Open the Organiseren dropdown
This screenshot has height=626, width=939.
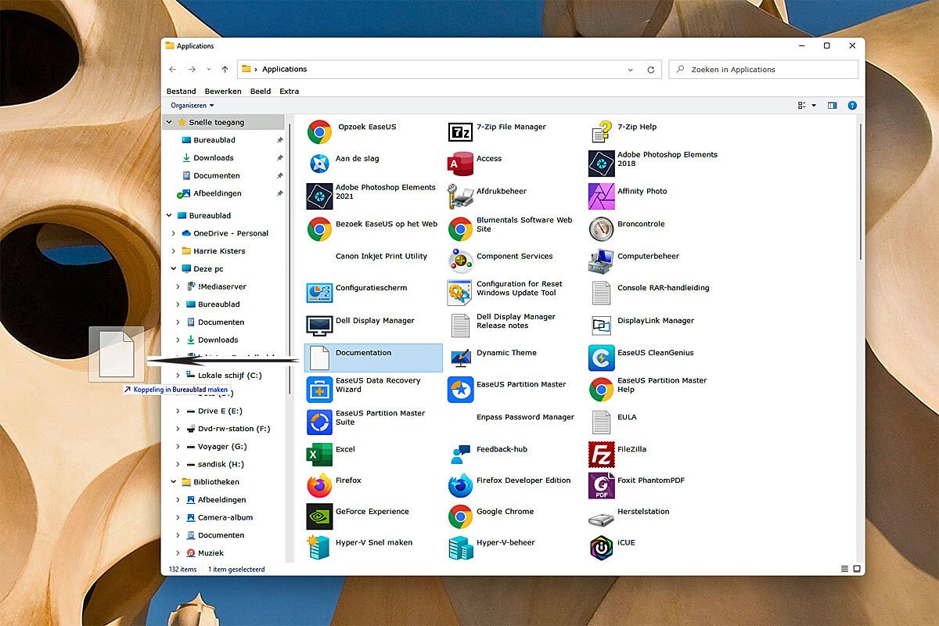coord(192,106)
